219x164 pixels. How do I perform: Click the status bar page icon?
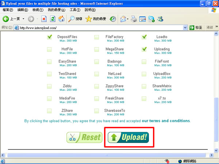tap(3, 161)
